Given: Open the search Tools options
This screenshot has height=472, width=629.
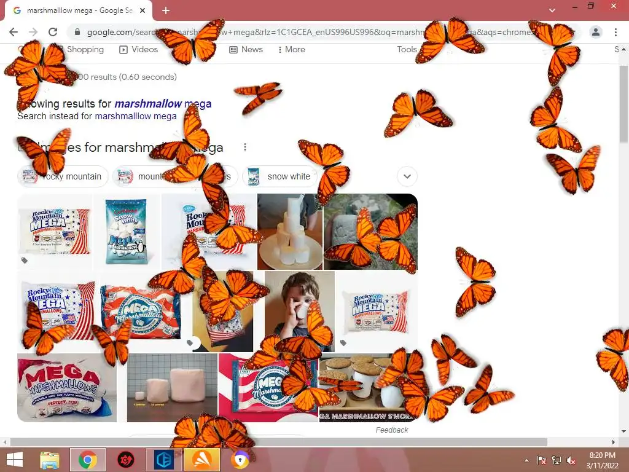Looking at the screenshot, I should coord(407,49).
